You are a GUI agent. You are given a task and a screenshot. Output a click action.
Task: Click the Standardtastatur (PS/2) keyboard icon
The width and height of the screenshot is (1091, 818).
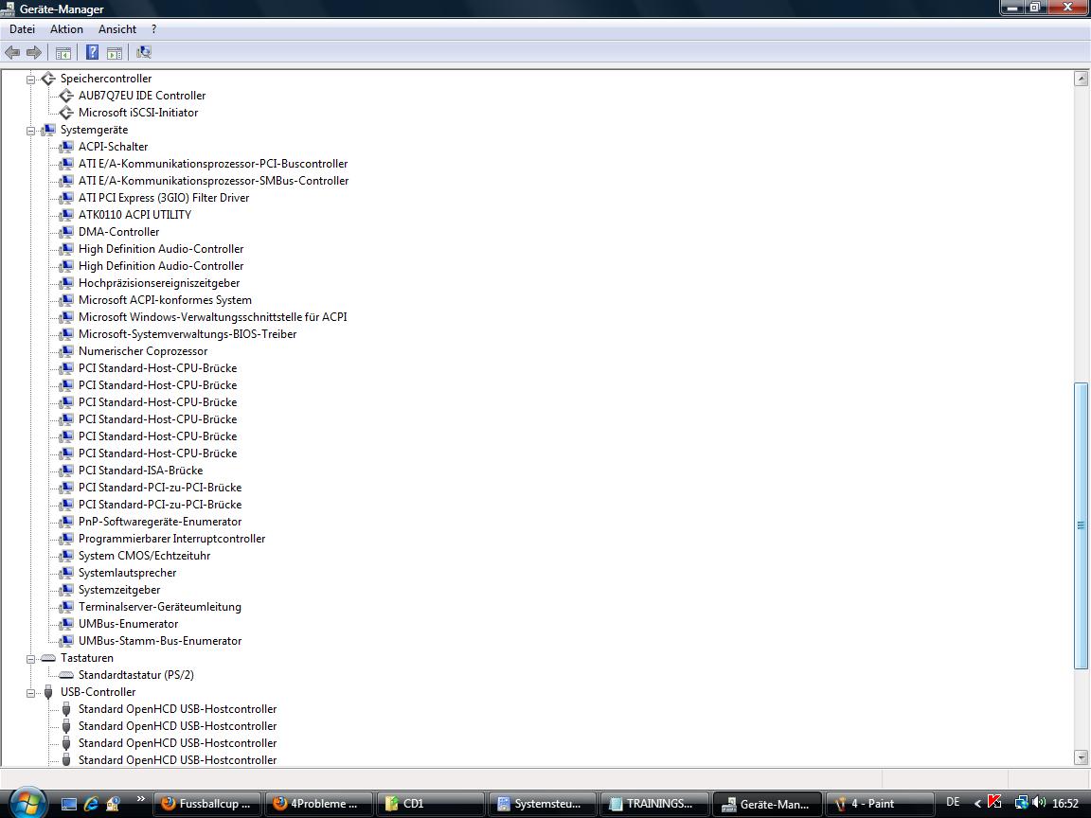pos(66,675)
